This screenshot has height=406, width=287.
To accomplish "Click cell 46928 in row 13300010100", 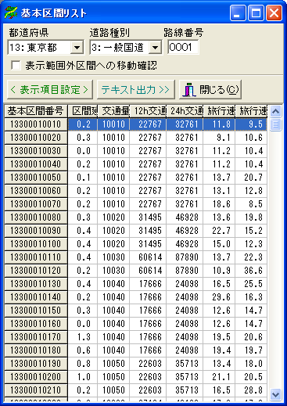I will pyautogui.click(x=185, y=244).
